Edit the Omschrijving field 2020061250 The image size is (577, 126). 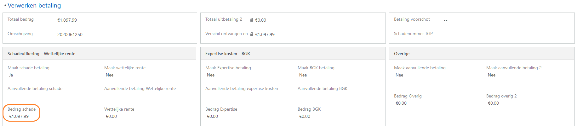[x=70, y=34]
